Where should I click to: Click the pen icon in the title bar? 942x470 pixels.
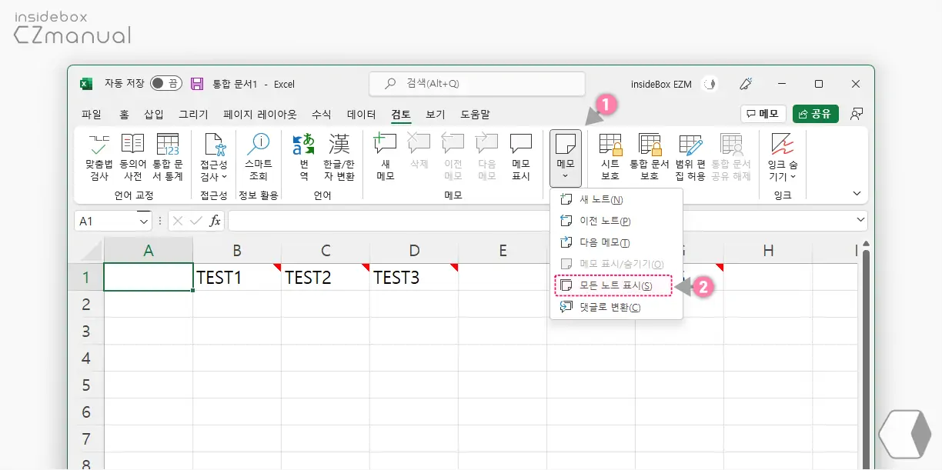click(x=745, y=84)
